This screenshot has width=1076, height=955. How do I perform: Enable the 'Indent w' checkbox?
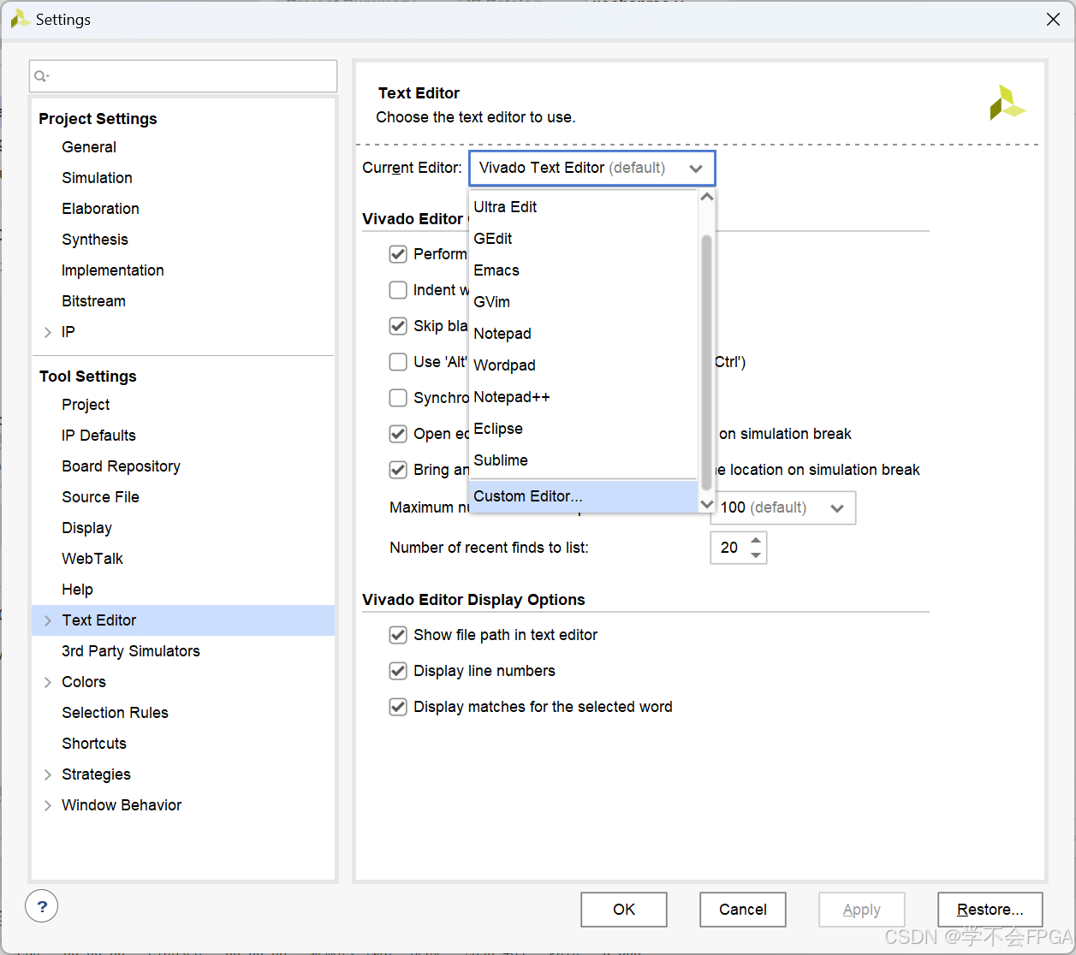tap(398, 290)
